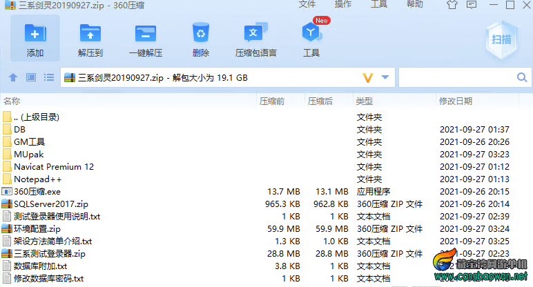
Task: Expand the address bar dropdown arrow
Action: click(385, 77)
